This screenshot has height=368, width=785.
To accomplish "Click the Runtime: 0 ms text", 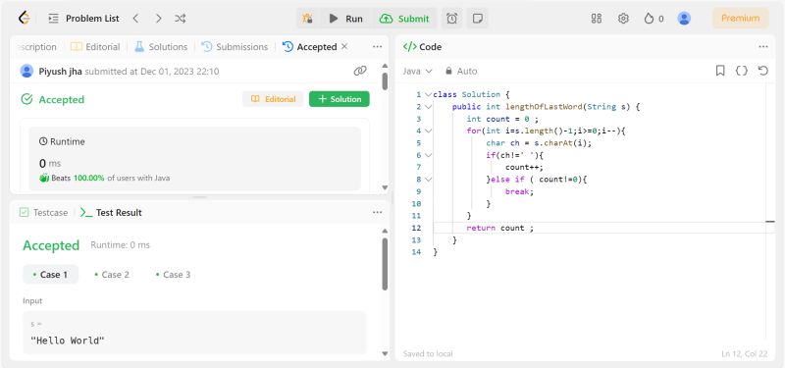I will [x=120, y=245].
